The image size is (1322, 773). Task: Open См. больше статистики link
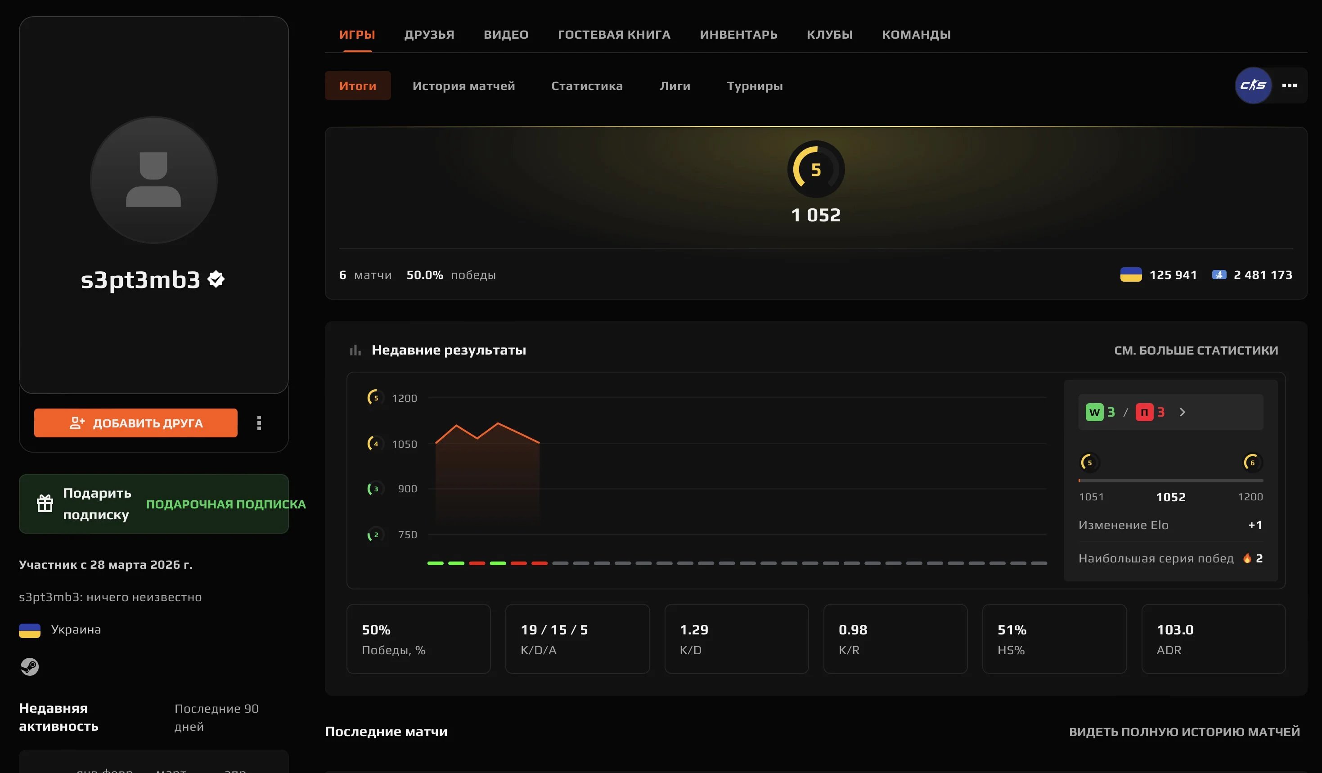[x=1196, y=351]
